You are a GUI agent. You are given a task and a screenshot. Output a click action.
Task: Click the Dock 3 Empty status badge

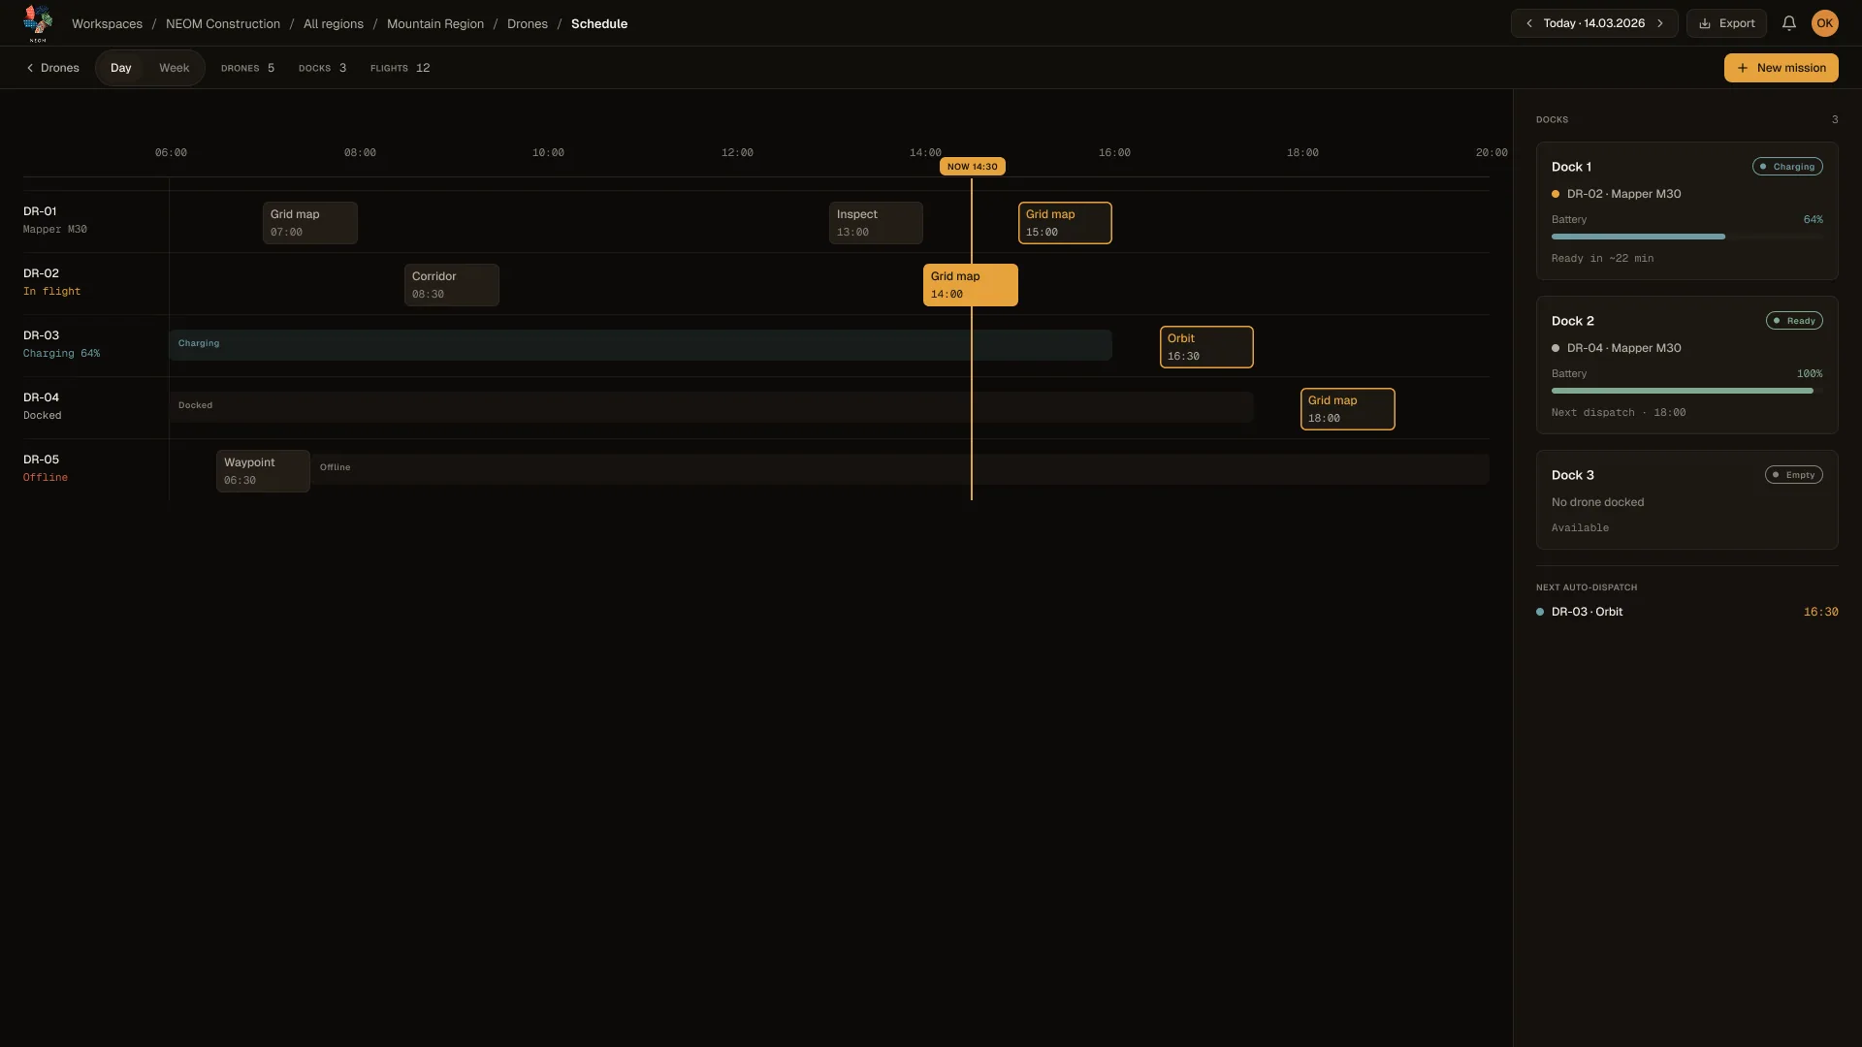point(1793,475)
